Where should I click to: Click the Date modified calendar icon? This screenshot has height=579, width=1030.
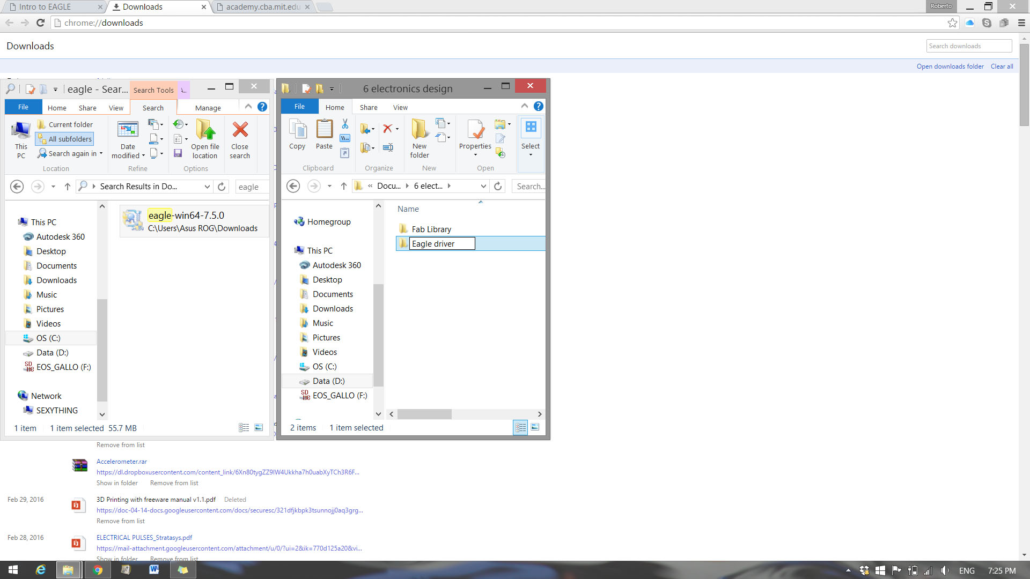[x=128, y=130]
